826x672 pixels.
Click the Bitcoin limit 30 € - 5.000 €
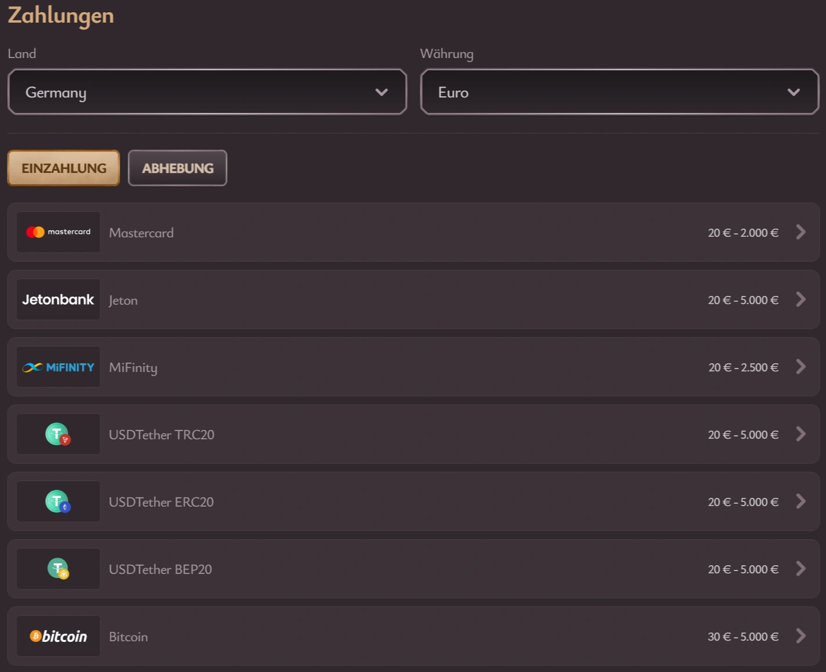[x=743, y=637]
